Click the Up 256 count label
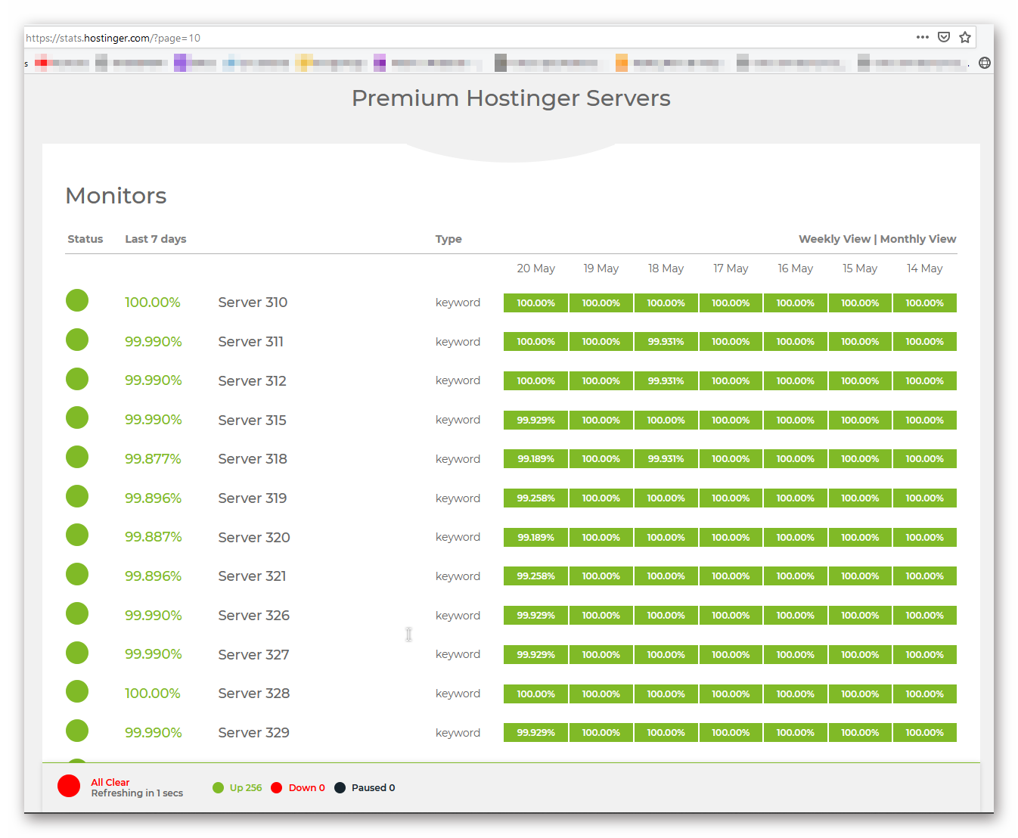Image resolution: width=1018 pixels, height=838 pixels. point(246,788)
